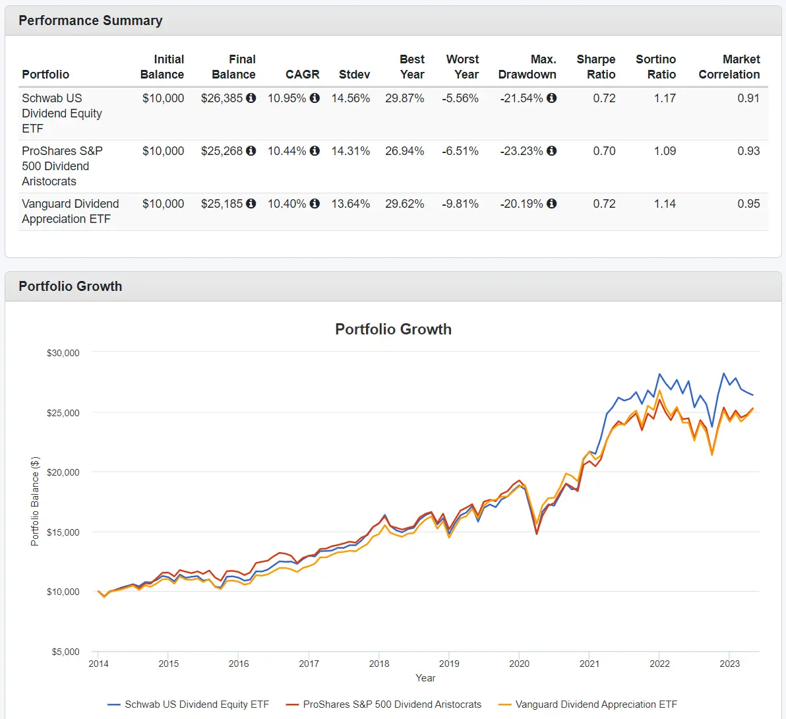Click the $15,000 y-axis label
Image resolution: width=786 pixels, height=719 pixels.
tap(63, 532)
